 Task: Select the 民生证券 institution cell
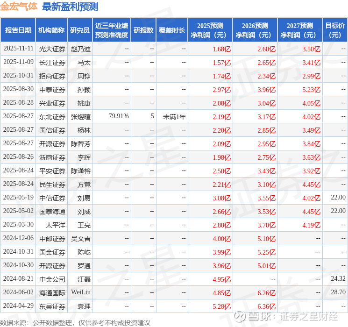click(x=52, y=185)
